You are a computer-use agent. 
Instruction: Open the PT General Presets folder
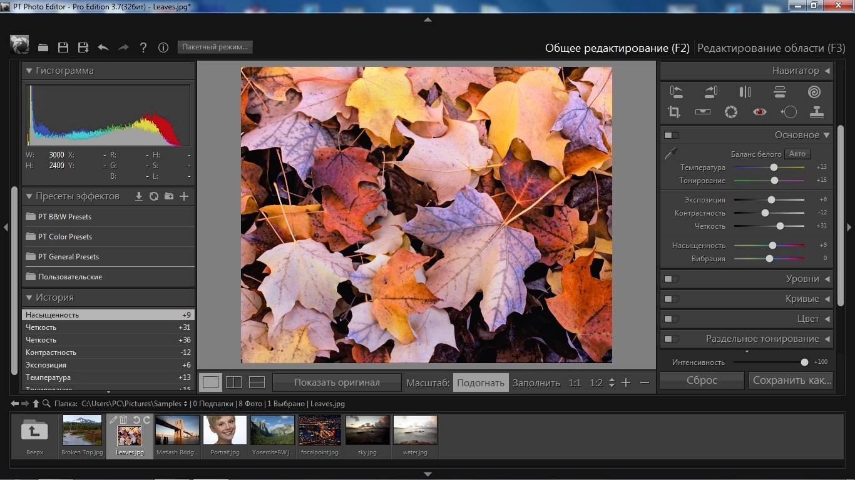[x=108, y=257]
